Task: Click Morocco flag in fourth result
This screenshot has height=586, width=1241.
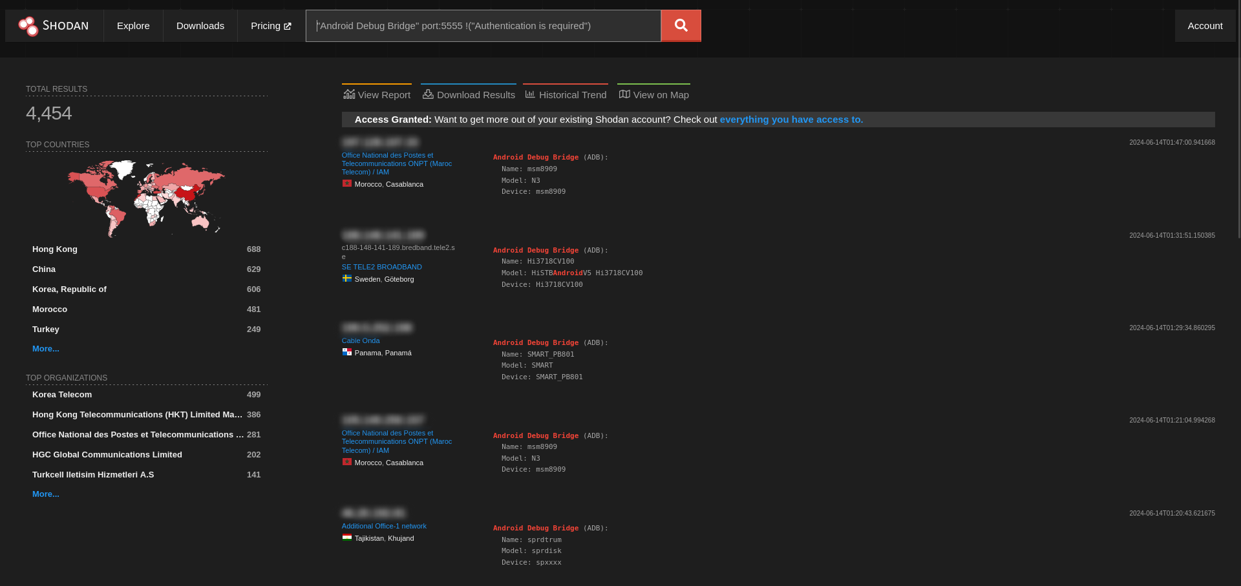Action: 347,462
